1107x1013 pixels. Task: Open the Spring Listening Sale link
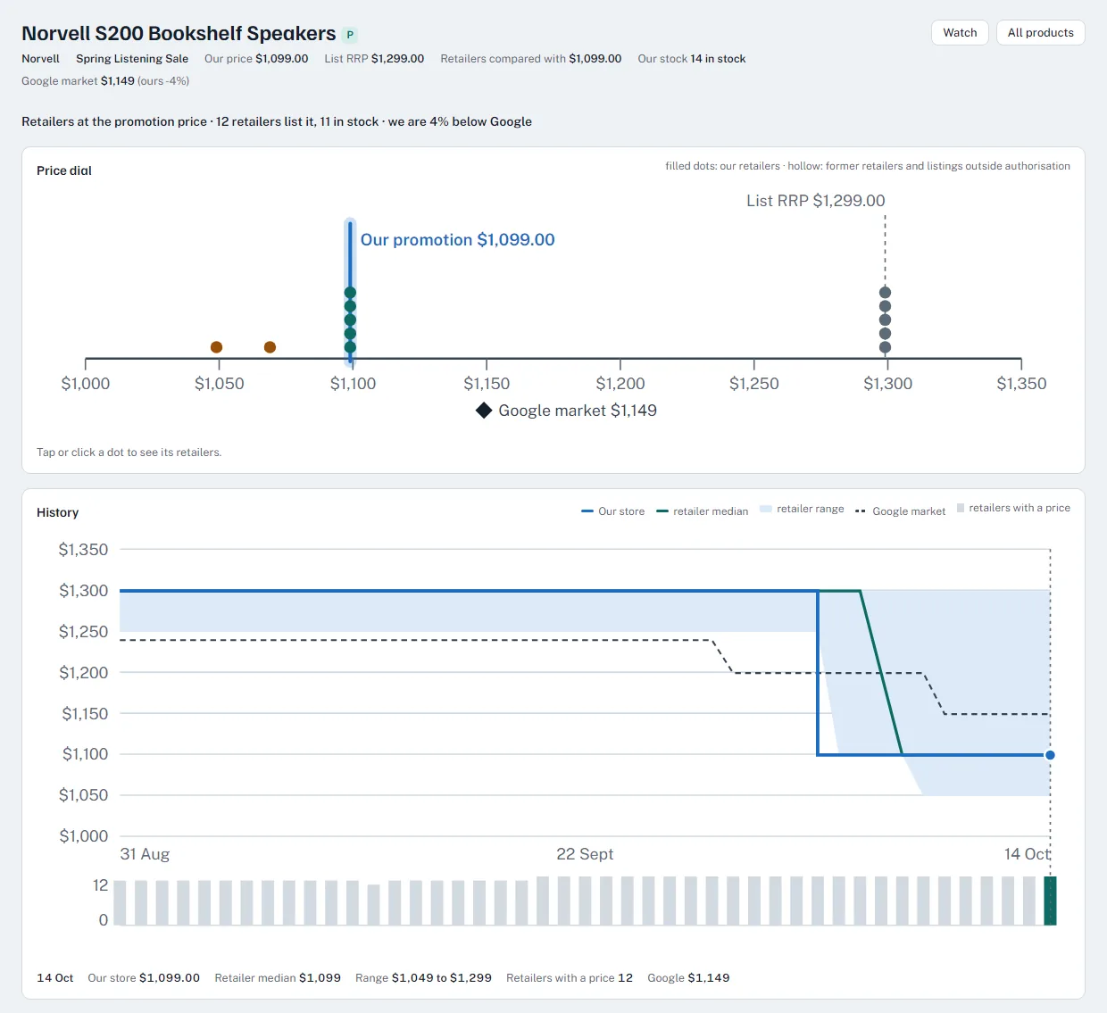(132, 59)
